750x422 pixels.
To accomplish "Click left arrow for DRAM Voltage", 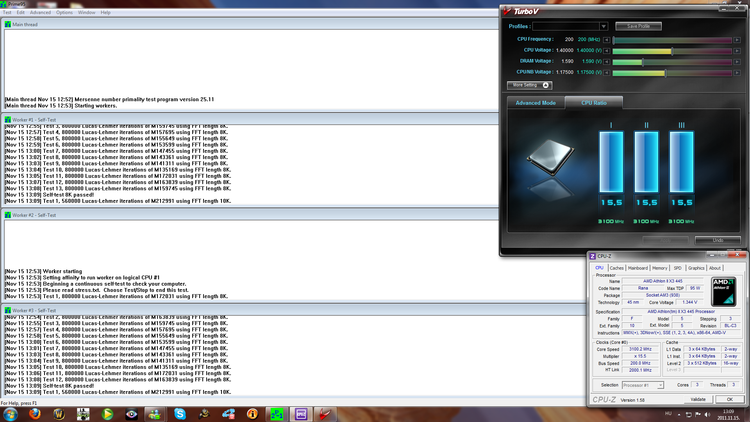I will pyautogui.click(x=606, y=62).
